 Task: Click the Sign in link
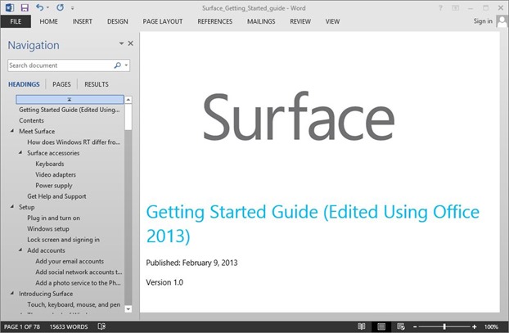coord(483,21)
